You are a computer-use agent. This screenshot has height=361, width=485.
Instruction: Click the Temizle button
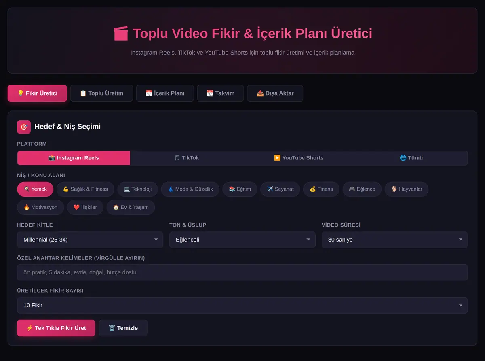[123, 328]
